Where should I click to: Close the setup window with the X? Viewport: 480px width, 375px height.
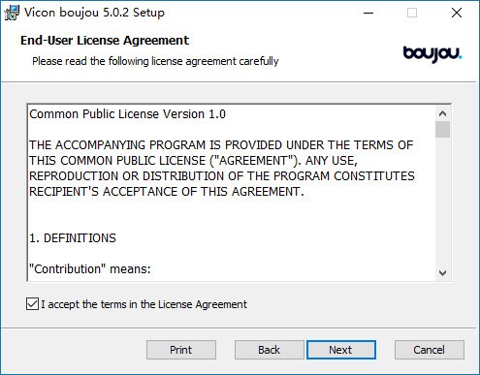tap(457, 13)
